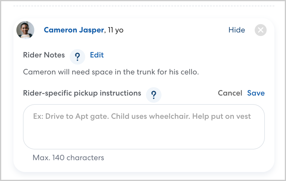Click the Rider Notes help question mark icon
The image size is (286, 181).
tap(77, 56)
